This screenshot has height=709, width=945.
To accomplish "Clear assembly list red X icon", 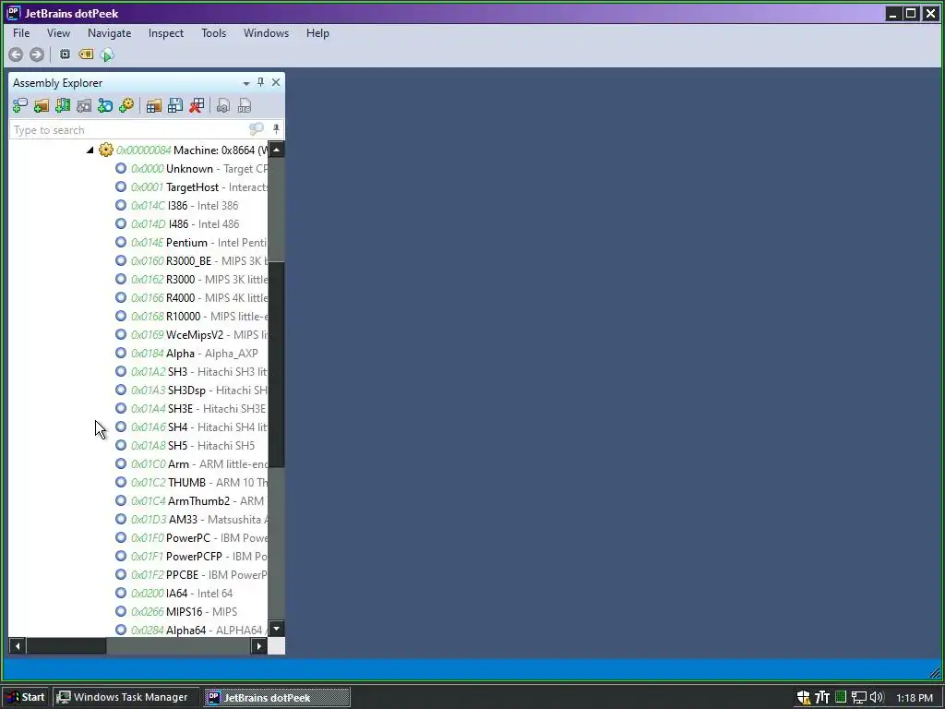I will (197, 106).
